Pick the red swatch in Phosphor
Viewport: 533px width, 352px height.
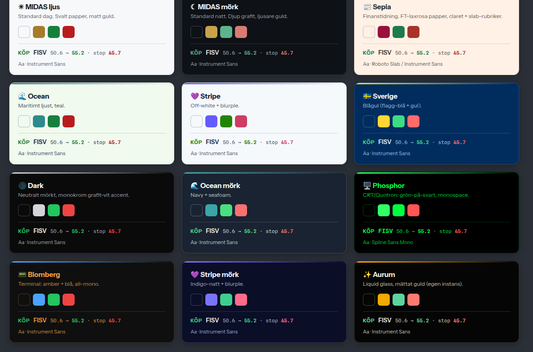pos(413,210)
